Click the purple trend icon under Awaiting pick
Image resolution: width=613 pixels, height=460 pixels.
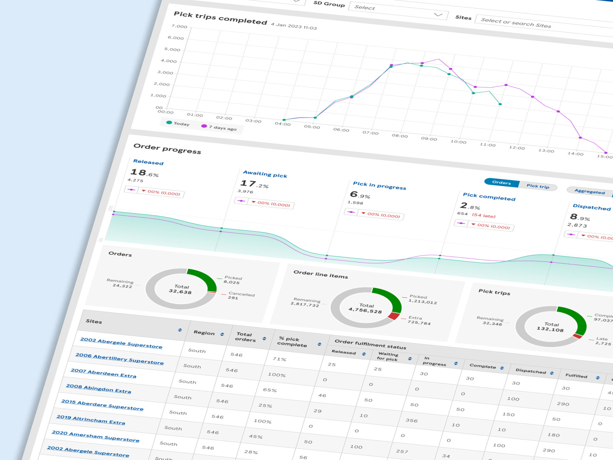pyautogui.click(x=242, y=201)
